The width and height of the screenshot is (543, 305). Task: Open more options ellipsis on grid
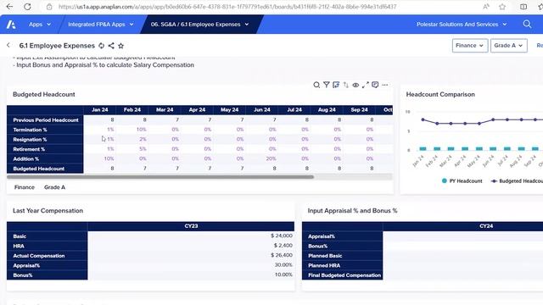pyautogui.click(x=384, y=85)
